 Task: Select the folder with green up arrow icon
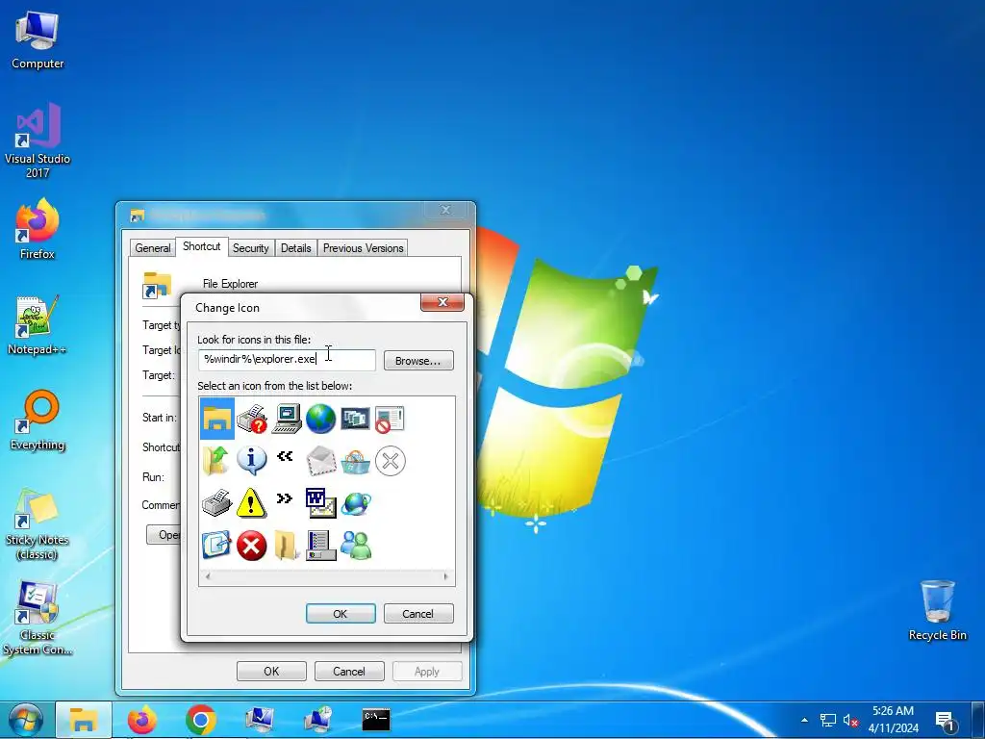coord(216,461)
